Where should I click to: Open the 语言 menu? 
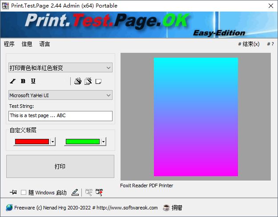coord(44,44)
